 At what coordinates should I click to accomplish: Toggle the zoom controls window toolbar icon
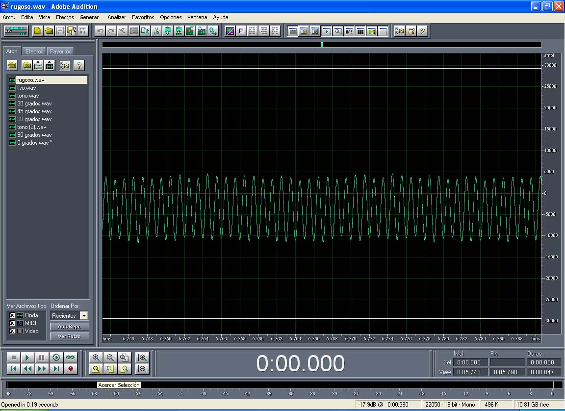337,31
